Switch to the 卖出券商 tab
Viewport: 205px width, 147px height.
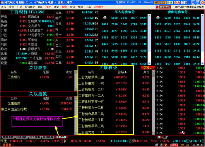[x=48, y=137]
